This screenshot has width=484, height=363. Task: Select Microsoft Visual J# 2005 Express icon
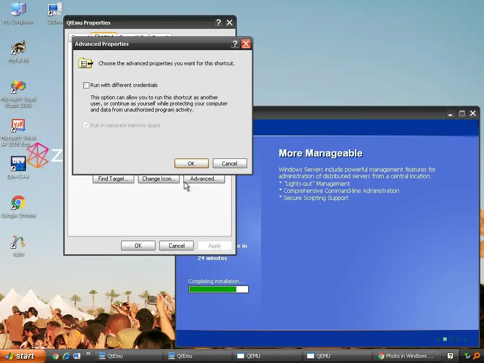coord(18,133)
